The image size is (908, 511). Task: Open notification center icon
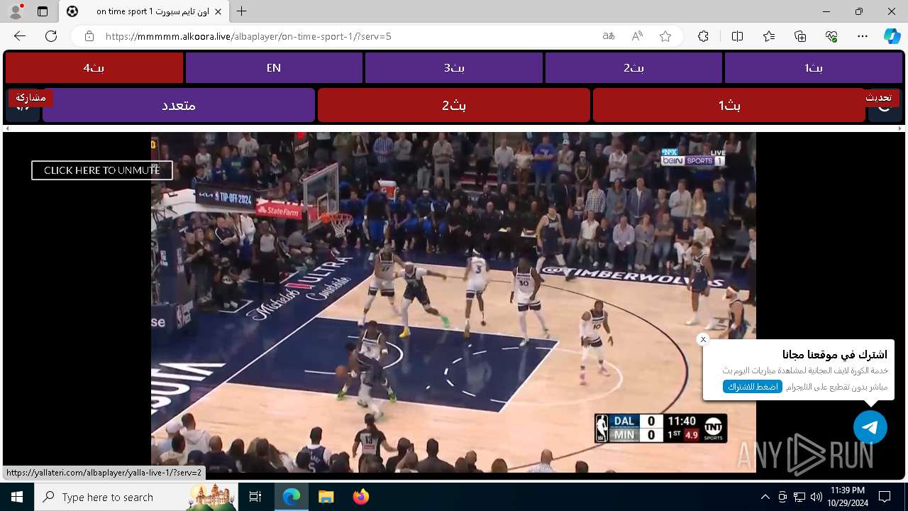(885, 497)
